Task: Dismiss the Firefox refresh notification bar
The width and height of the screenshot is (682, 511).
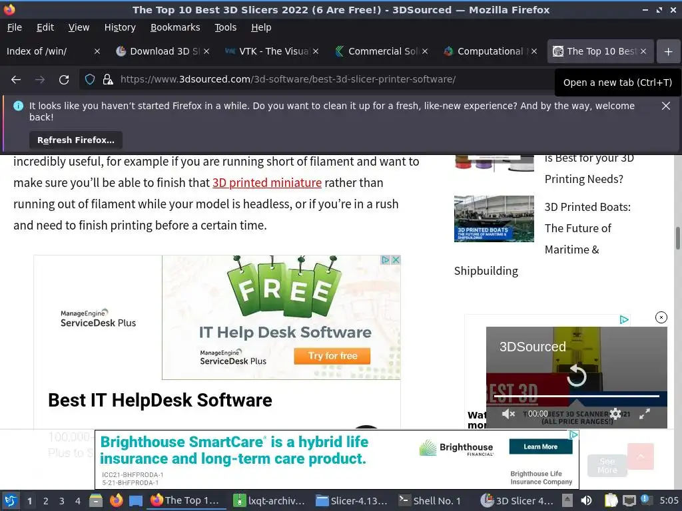Action: [666, 106]
